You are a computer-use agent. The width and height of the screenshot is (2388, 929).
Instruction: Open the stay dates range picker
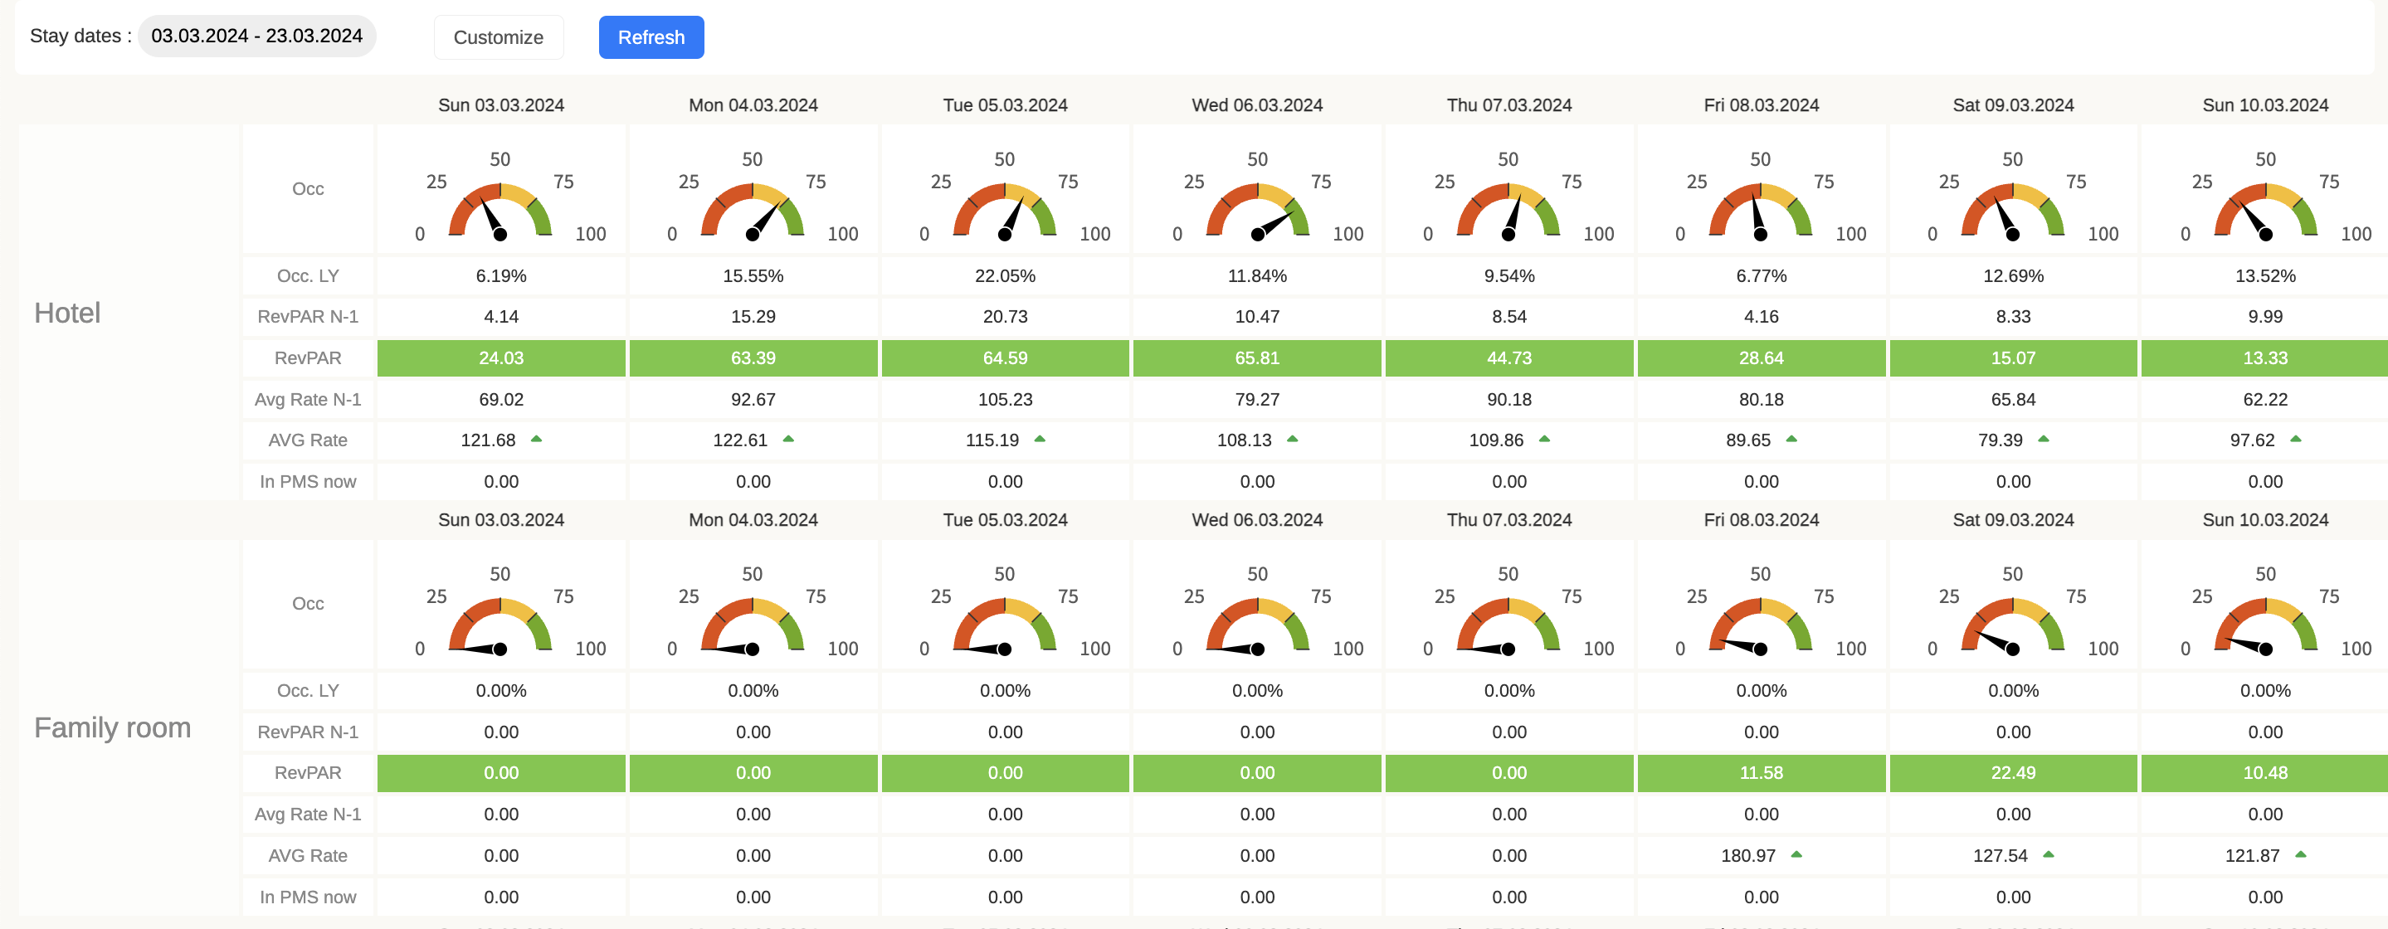click(256, 36)
